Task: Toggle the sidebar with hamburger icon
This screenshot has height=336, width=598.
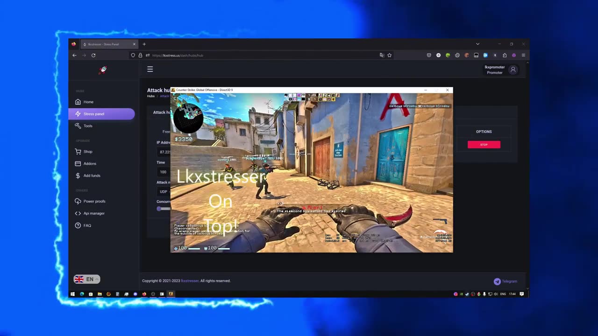Action: [x=150, y=69]
